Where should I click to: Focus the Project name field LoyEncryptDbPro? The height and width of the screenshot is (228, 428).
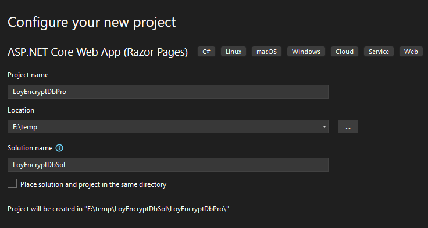click(x=168, y=92)
